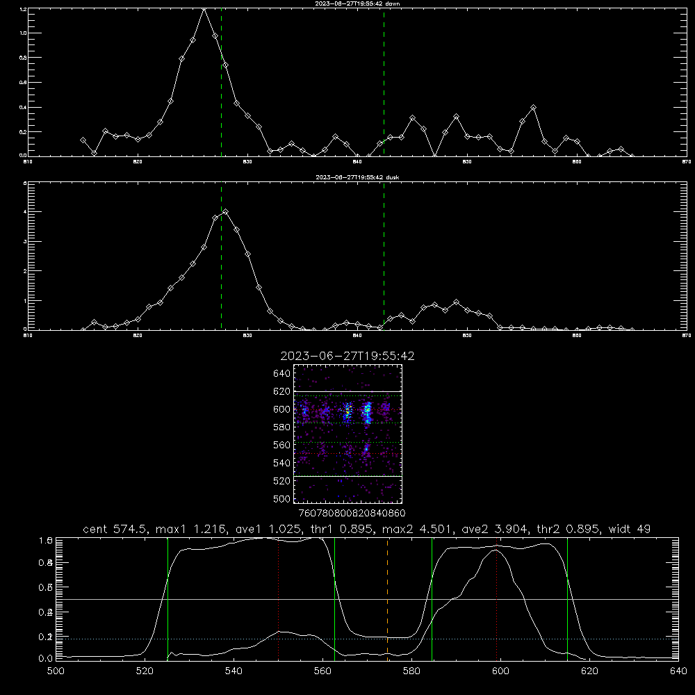The width and height of the screenshot is (695, 695).
Task: Click the right green dashed line in dusk plot
Action: click(384, 256)
